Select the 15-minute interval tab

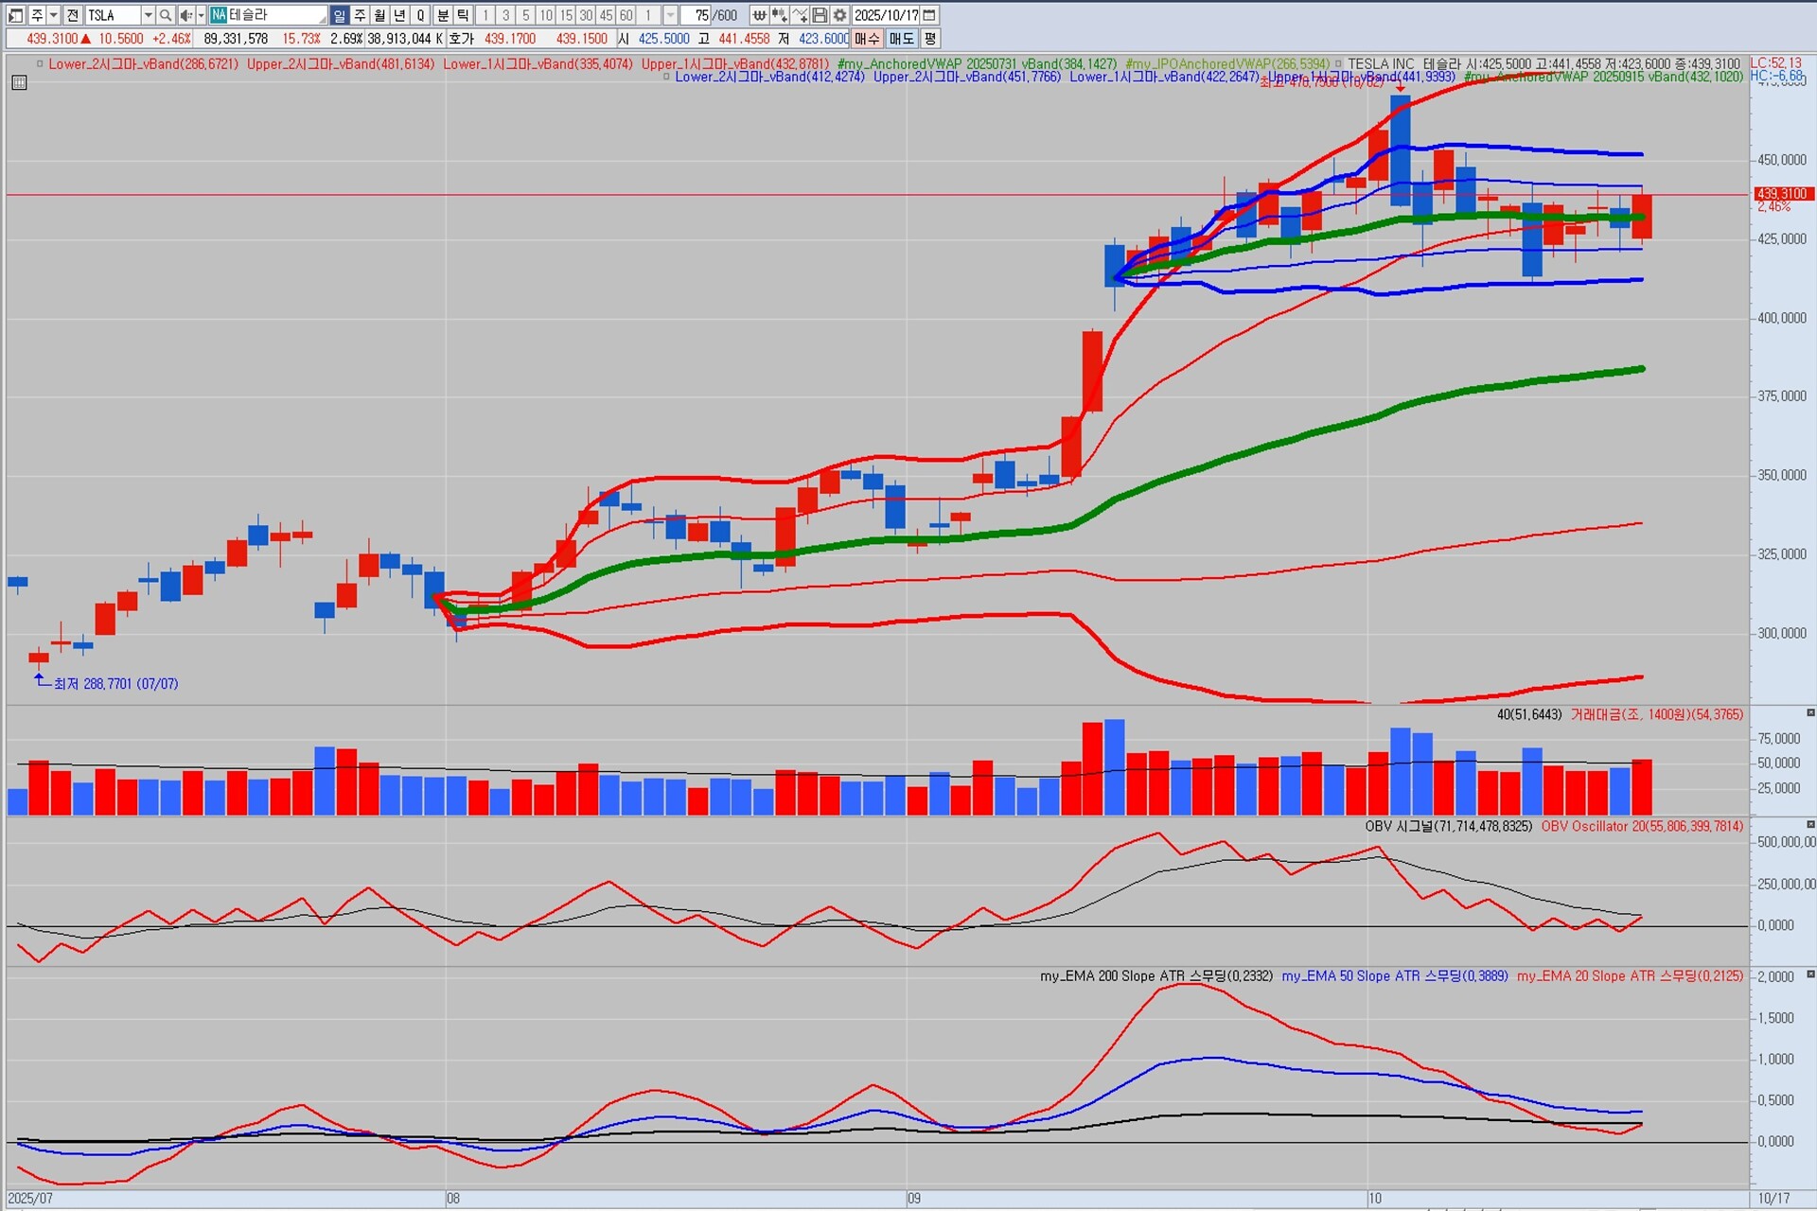566,15
